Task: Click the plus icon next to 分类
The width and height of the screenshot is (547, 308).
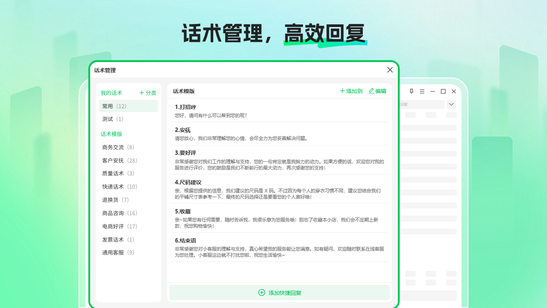Action: (x=141, y=93)
